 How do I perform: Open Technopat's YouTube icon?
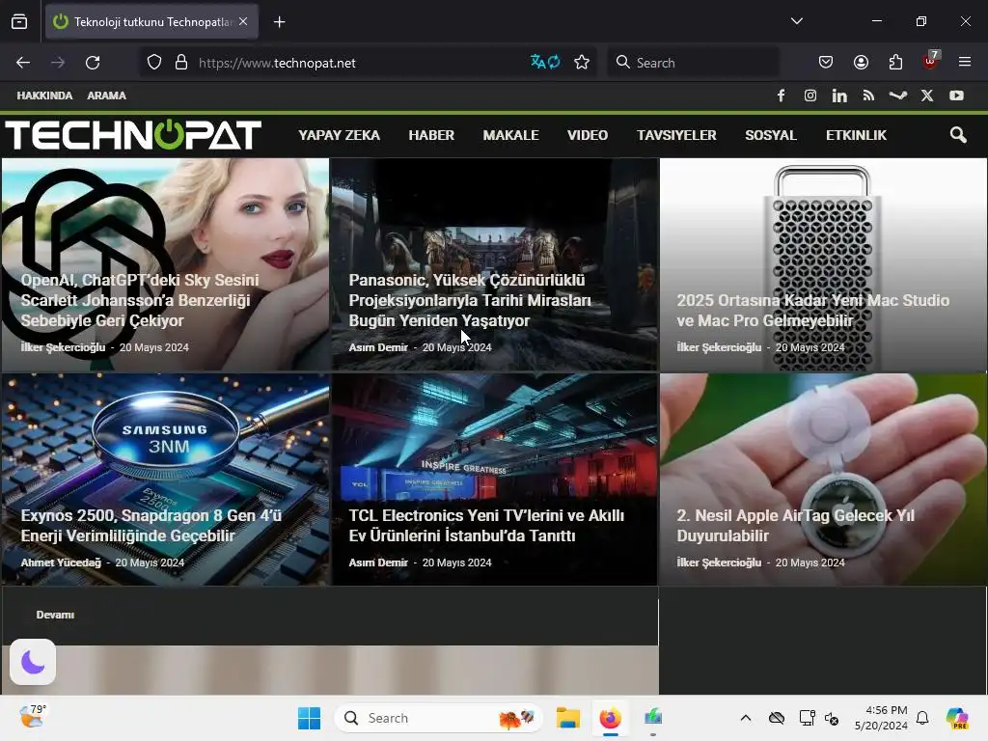(x=956, y=96)
